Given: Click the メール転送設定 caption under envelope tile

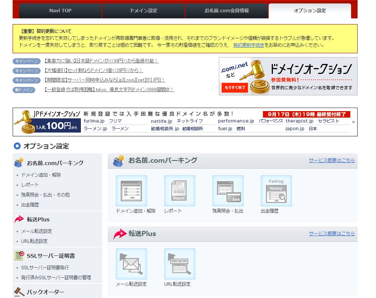Looking at the screenshot, I should coord(131,284).
